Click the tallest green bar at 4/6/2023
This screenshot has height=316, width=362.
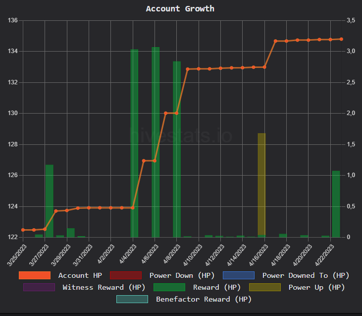pos(155,144)
